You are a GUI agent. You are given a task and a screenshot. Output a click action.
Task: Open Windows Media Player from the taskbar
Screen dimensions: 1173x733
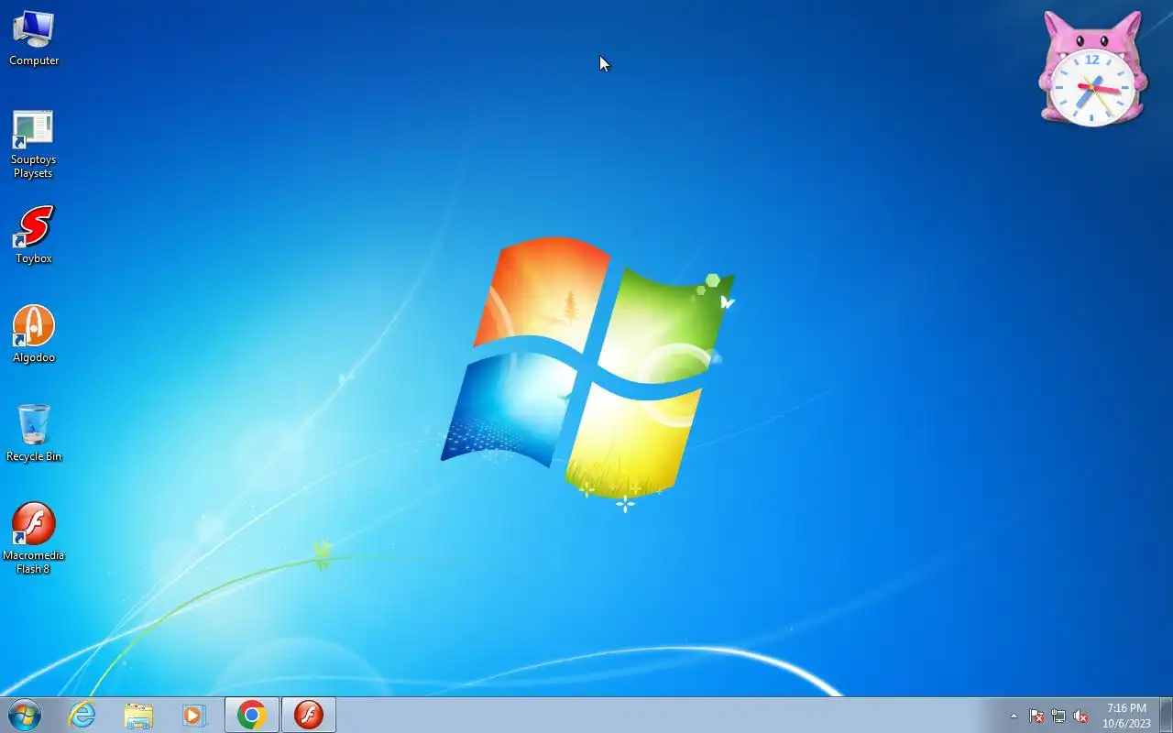tap(194, 715)
